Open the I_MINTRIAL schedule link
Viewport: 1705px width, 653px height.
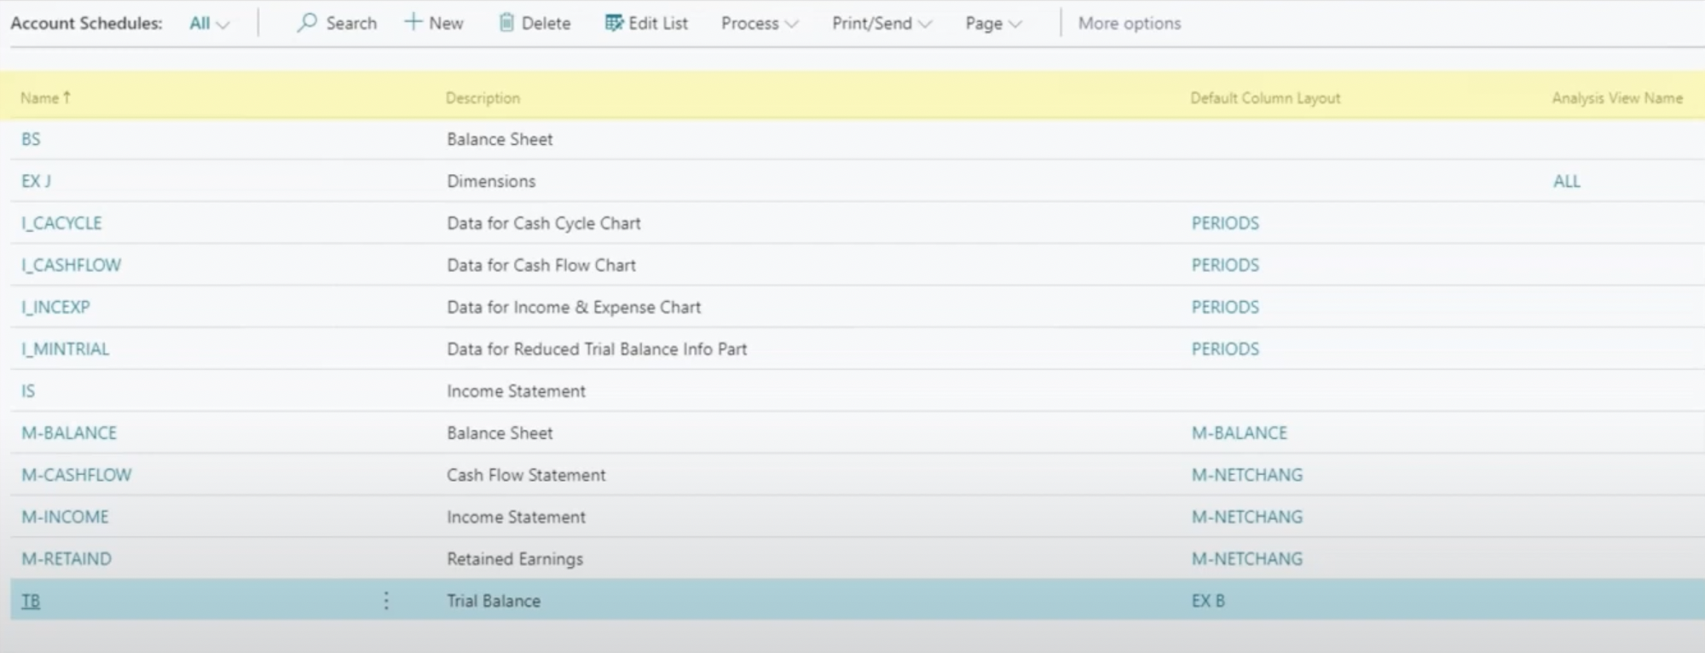coord(66,349)
